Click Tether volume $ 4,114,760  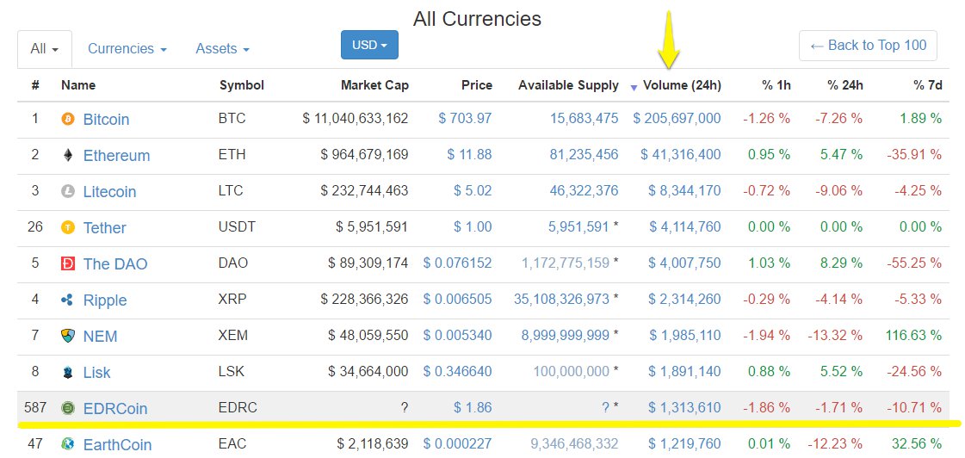pyautogui.click(x=685, y=227)
